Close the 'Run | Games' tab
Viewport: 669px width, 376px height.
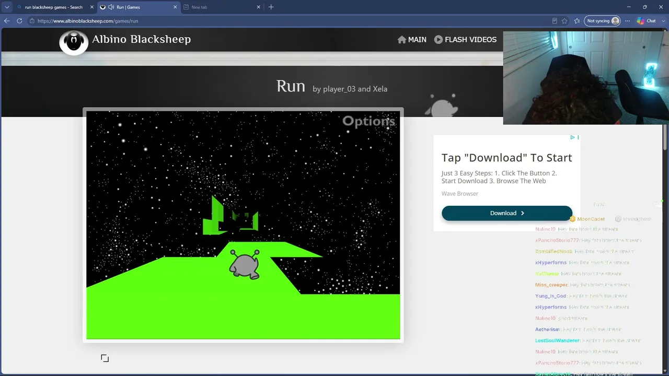pos(175,7)
